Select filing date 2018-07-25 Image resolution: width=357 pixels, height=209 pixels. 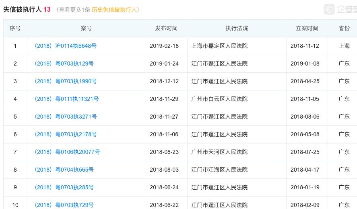(x=305, y=152)
